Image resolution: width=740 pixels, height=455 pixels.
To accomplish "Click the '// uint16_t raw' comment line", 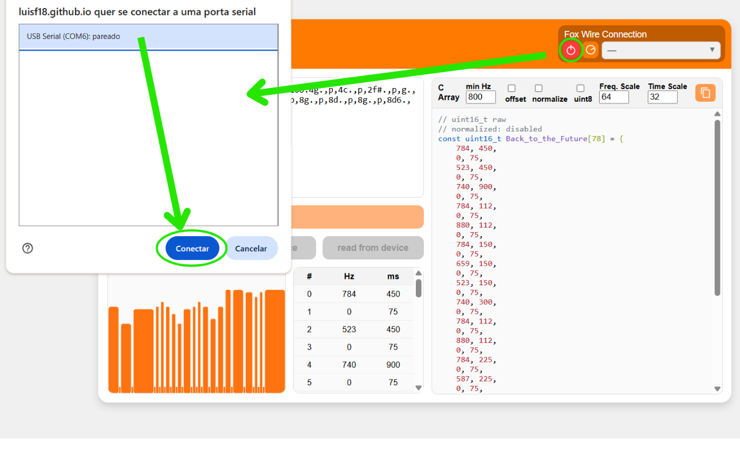I will coord(472,119).
